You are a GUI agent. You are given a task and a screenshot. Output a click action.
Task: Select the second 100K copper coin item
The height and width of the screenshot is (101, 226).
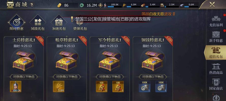tap(161, 86)
